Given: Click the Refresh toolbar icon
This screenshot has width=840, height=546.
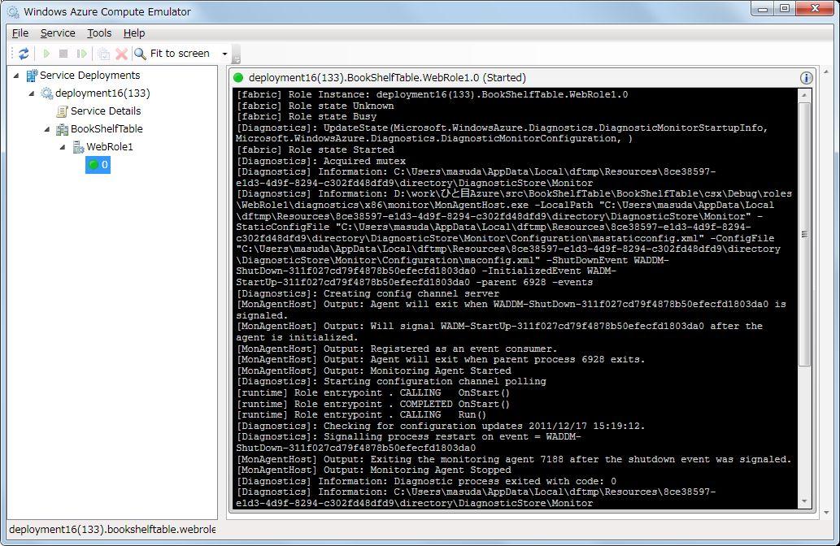Looking at the screenshot, I should click(24, 54).
